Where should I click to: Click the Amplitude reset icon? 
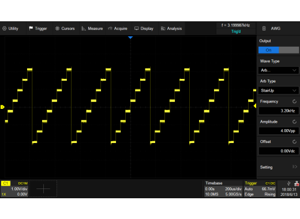coord(294,122)
